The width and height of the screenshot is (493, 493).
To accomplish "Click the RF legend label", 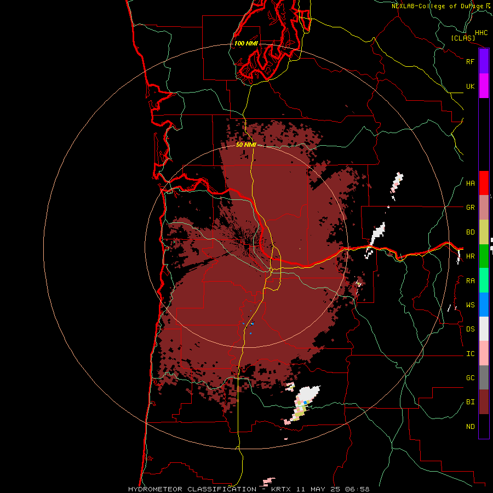I will click(470, 61).
